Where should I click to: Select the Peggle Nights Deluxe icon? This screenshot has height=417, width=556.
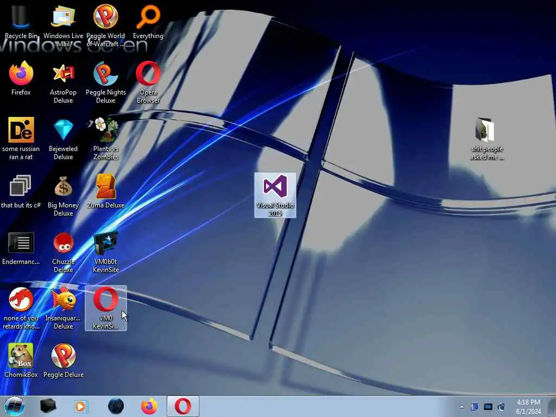point(106,83)
